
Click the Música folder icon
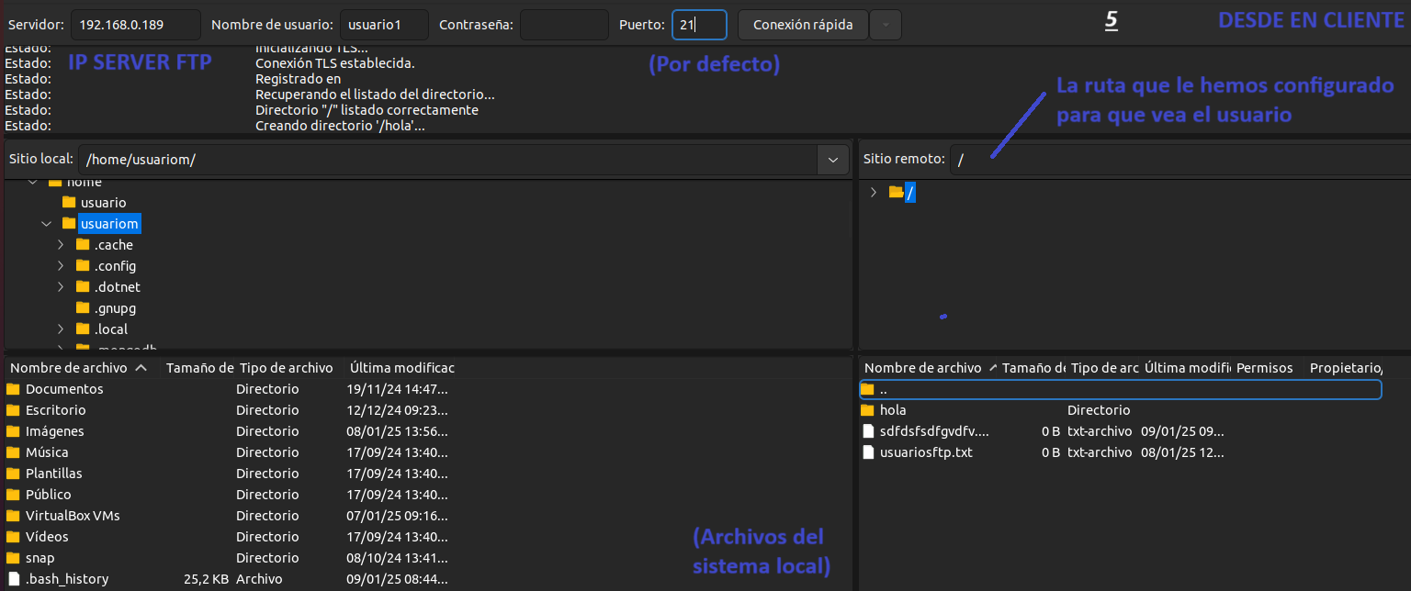13,452
